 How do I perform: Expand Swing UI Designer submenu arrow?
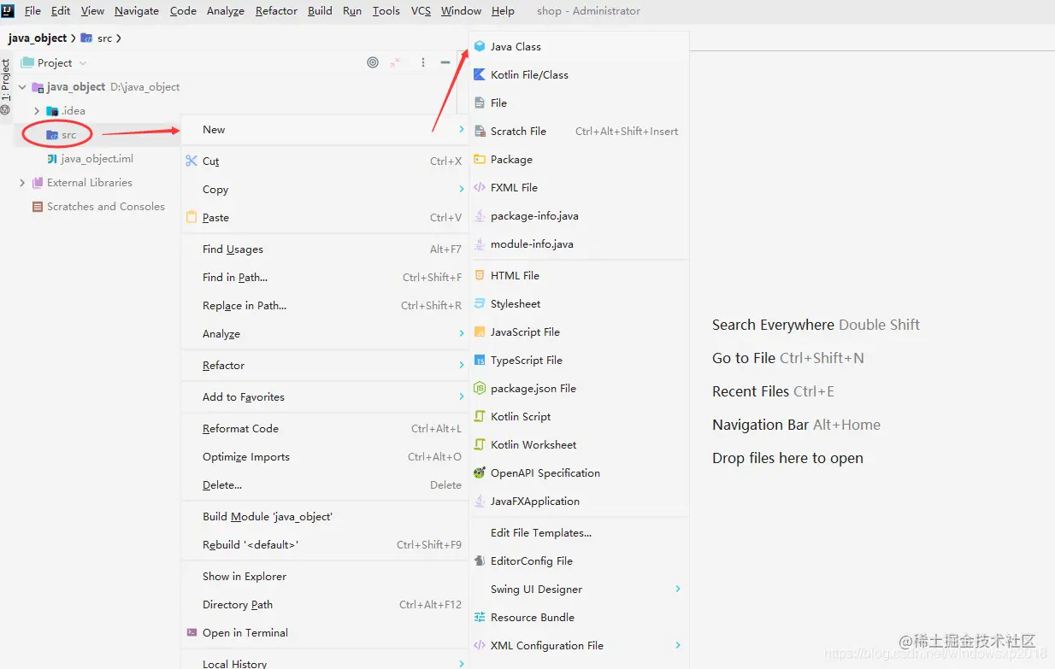click(678, 589)
